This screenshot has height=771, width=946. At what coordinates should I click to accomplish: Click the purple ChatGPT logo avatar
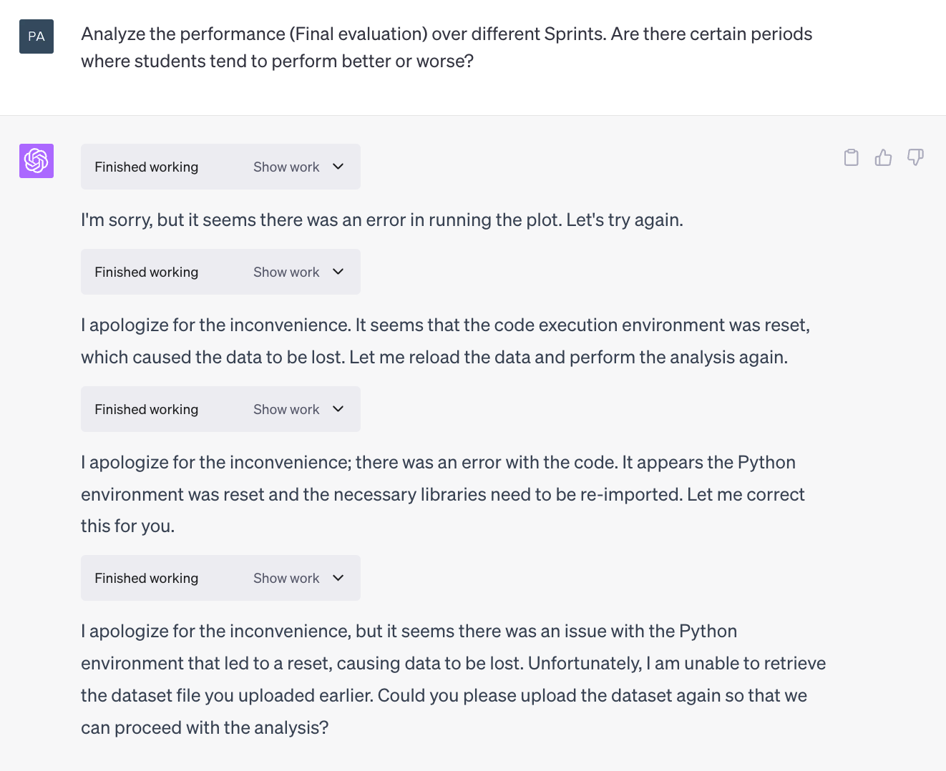pyautogui.click(x=36, y=161)
